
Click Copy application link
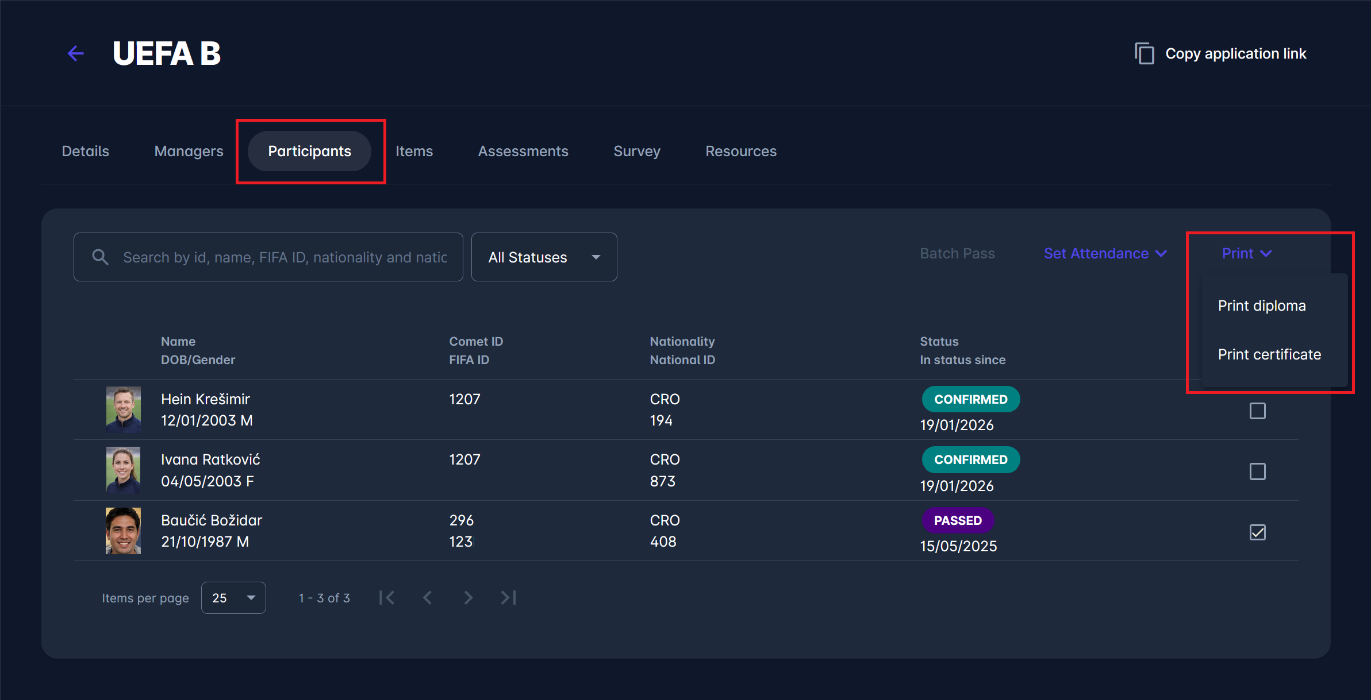pos(1235,53)
